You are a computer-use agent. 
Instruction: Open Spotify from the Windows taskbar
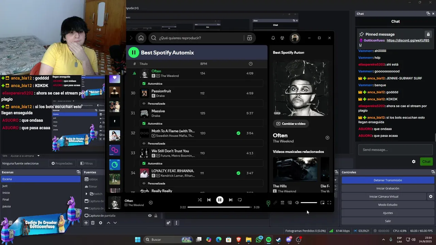[x=268, y=240]
